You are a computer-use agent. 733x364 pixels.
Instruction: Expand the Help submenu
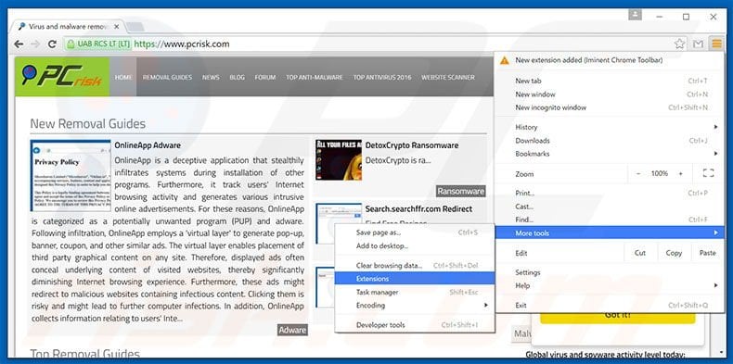tap(609, 285)
